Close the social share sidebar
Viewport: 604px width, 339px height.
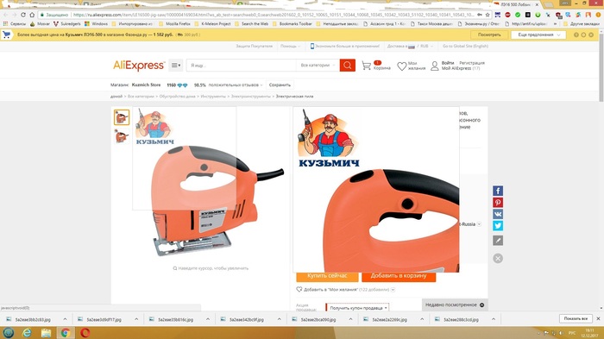click(498, 258)
